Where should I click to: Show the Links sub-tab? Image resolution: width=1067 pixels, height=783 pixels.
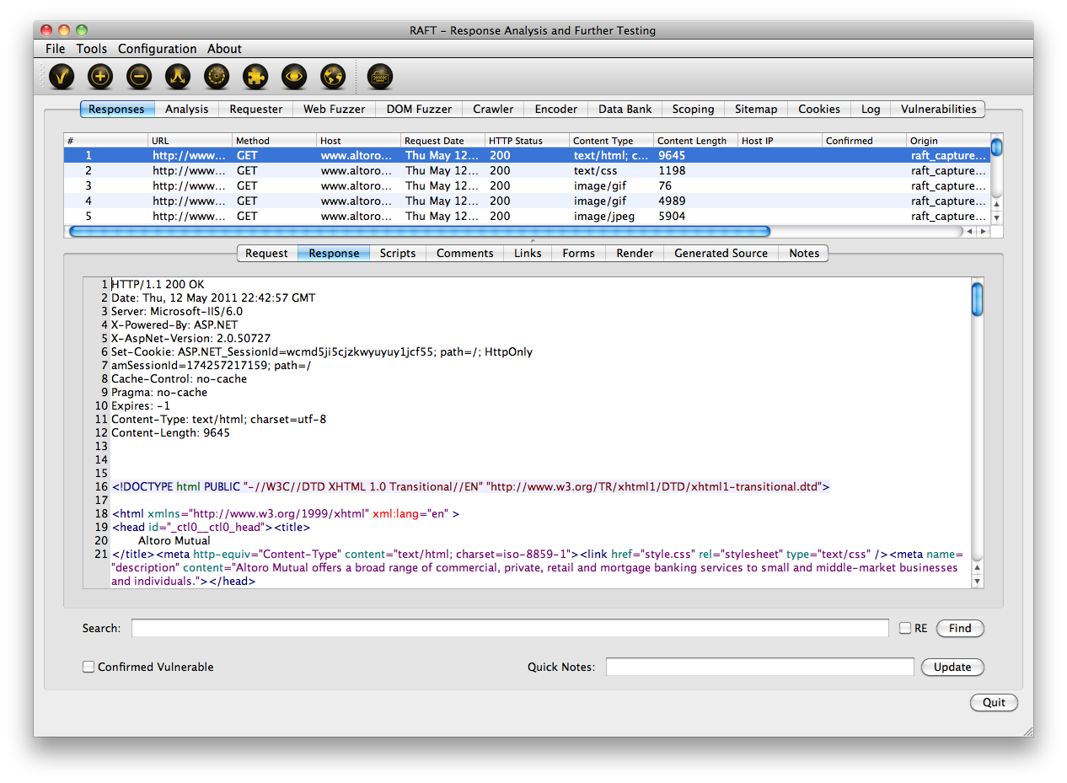point(528,253)
